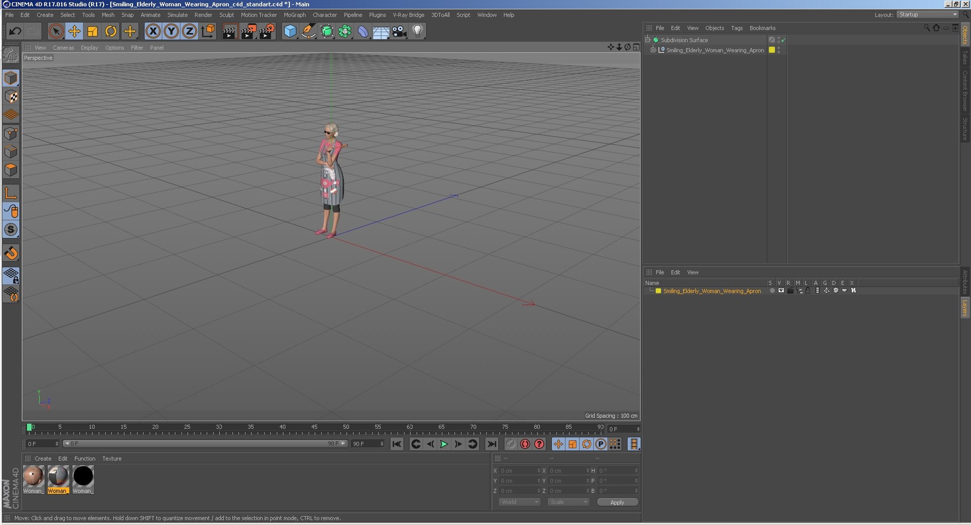Viewport: 971px width, 525px height.
Task: Open the Array modeling objects icon
Action: coord(345,31)
